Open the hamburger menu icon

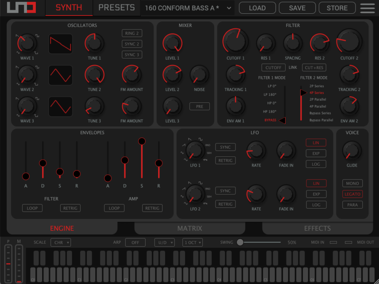[367, 8]
